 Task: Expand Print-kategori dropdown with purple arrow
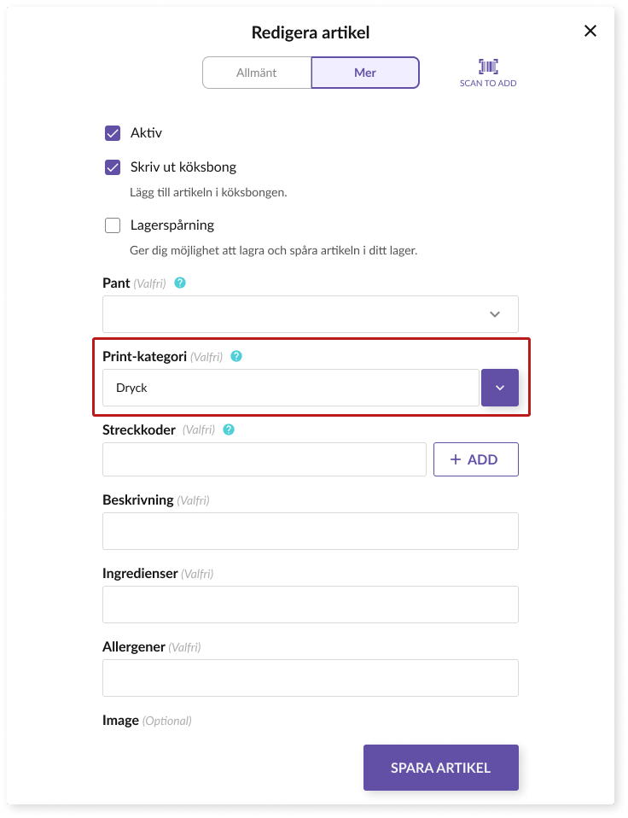[x=500, y=388]
